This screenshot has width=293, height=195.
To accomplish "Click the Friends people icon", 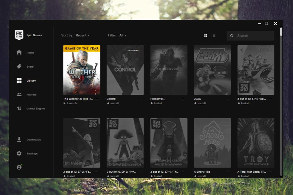I will point(19,94).
